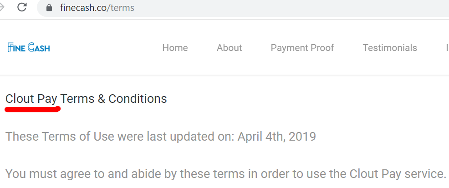
Task: Click the word Conditions in the heading
Action: point(138,99)
